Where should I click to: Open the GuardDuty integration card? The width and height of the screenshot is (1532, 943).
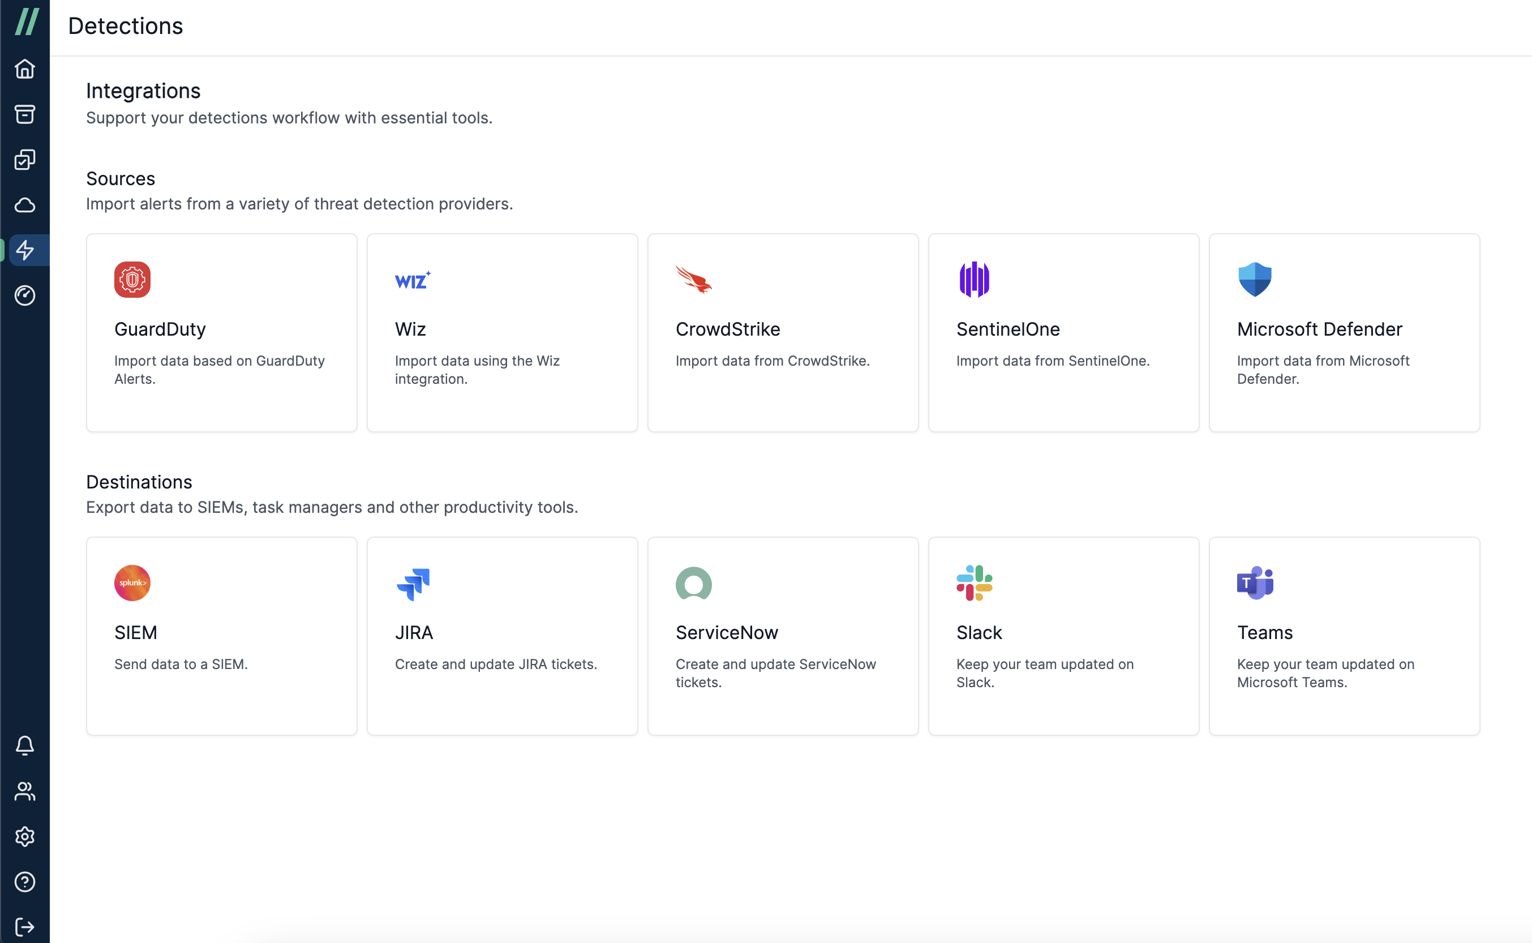coord(221,332)
